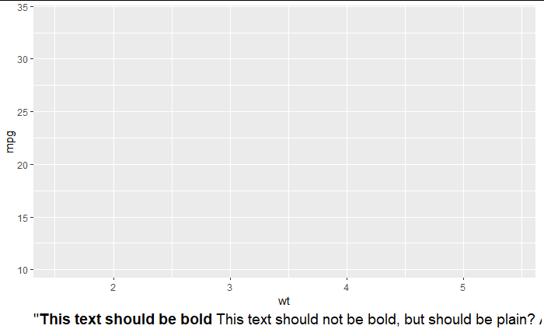
Task: Click the y-axis tick label 20
Action: [23, 165]
